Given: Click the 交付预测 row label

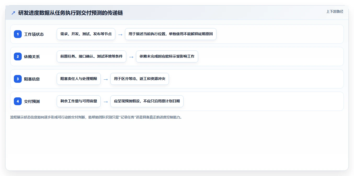Looking at the screenshot, I should click(32, 102).
